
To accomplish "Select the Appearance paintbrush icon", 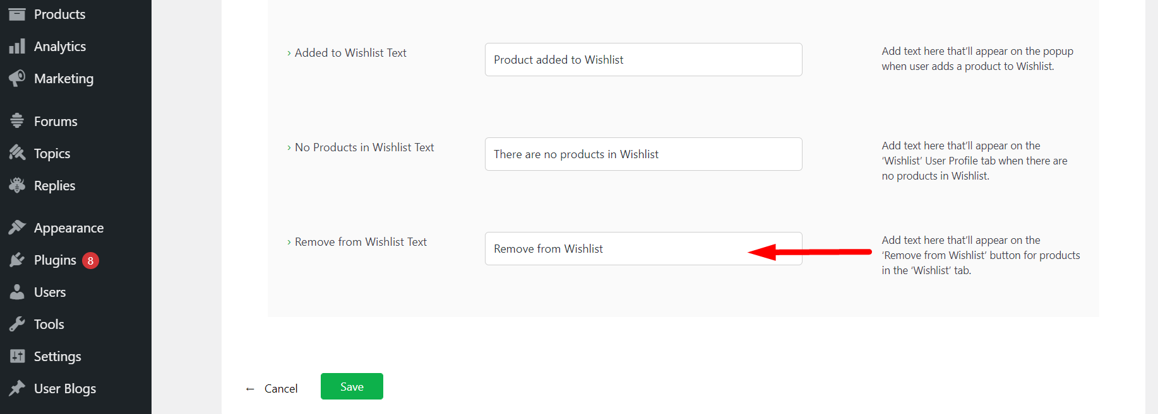I will point(17,227).
